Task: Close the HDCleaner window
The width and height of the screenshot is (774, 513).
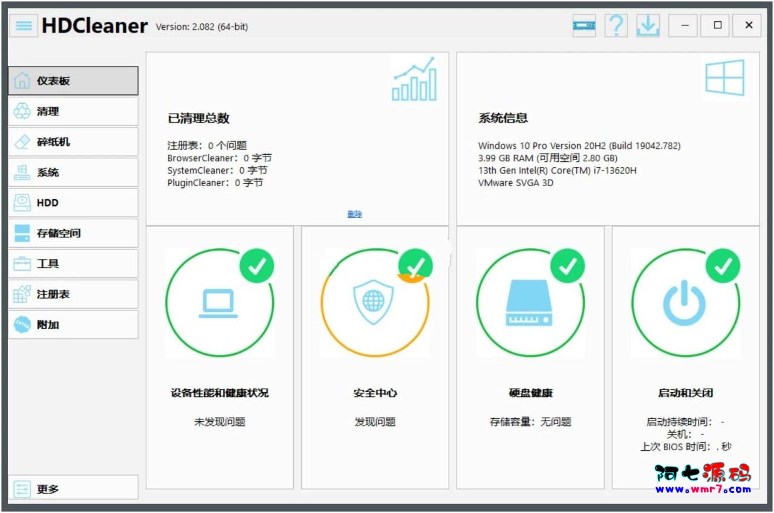Action: point(749,25)
